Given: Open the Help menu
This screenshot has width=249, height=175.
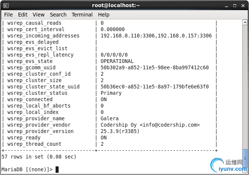Looking at the screenshot, I should [x=104, y=15].
